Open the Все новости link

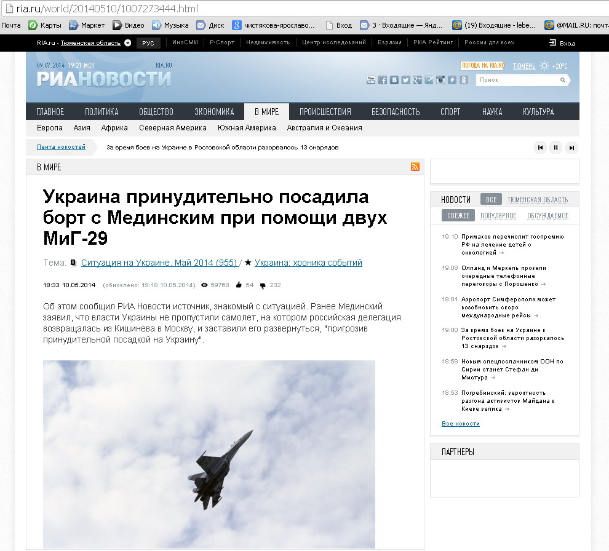click(x=461, y=424)
